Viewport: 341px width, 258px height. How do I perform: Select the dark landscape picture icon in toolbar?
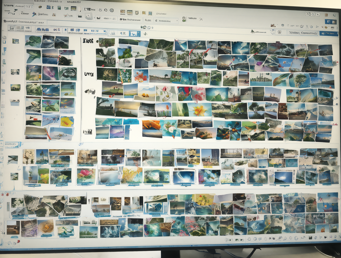[74, 8]
